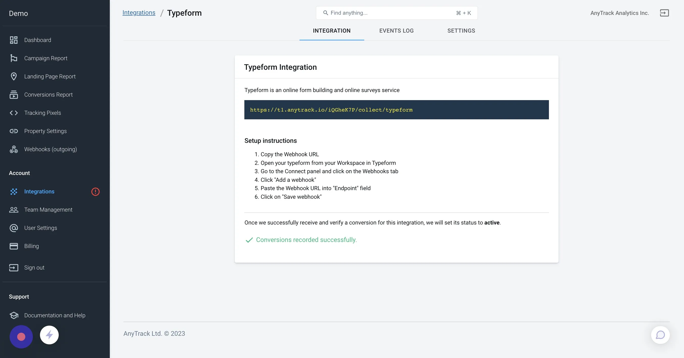
Task: Click the Typeform breadcrumb title
Action: (184, 13)
